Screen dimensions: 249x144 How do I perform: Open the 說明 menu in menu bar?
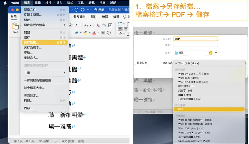coord(113,3)
